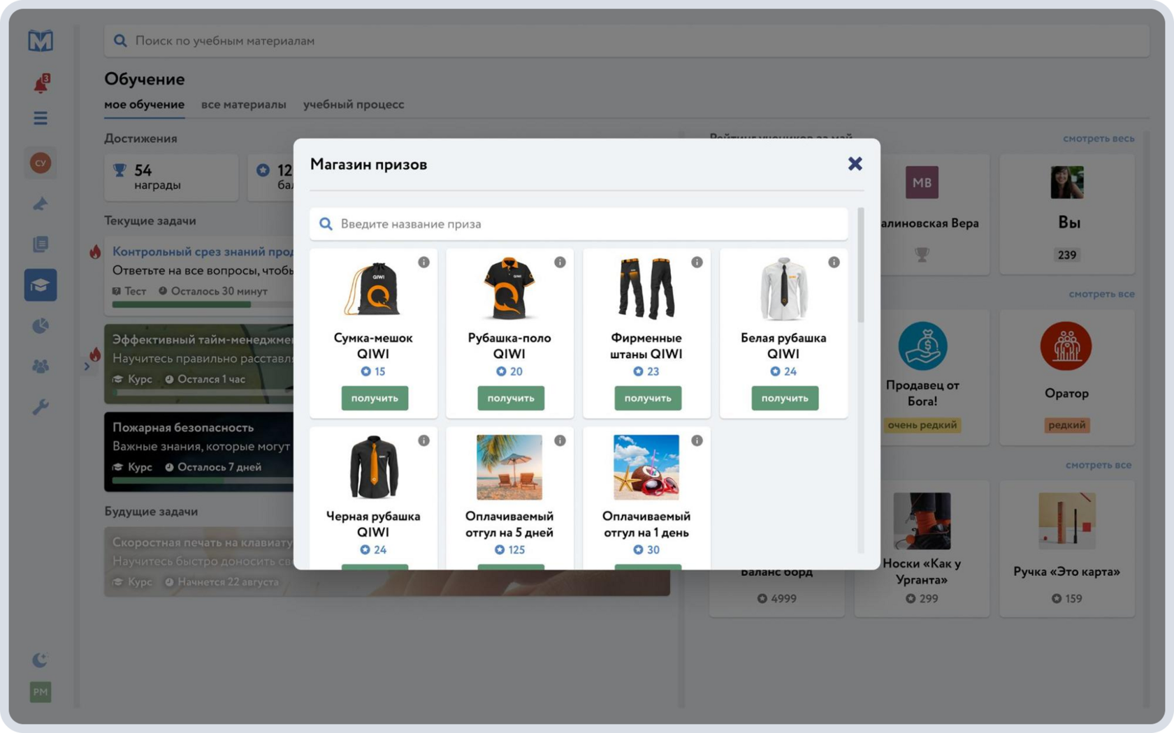Switch to все материалы tab
Viewport: 1174px width, 733px height.
click(x=244, y=105)
